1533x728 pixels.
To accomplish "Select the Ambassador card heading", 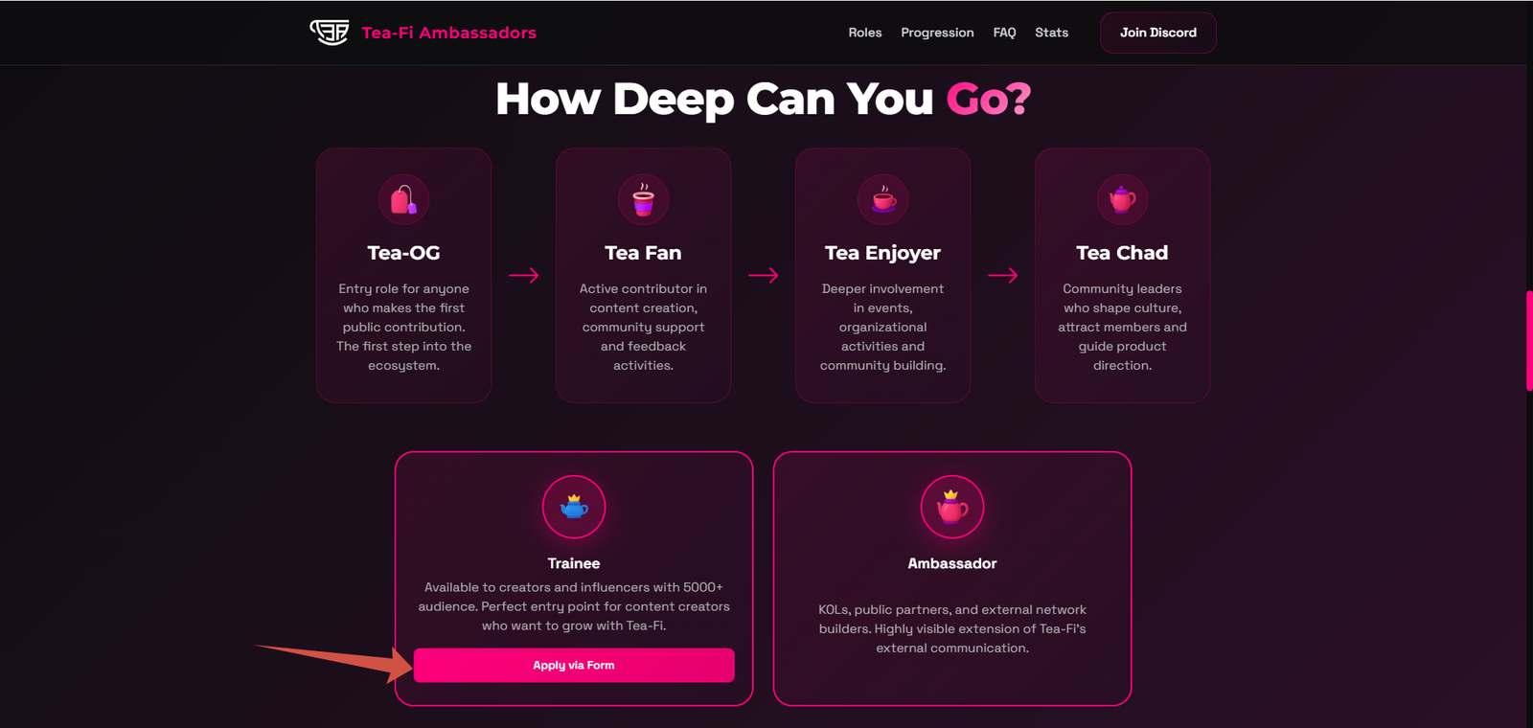I will point(952,563).
